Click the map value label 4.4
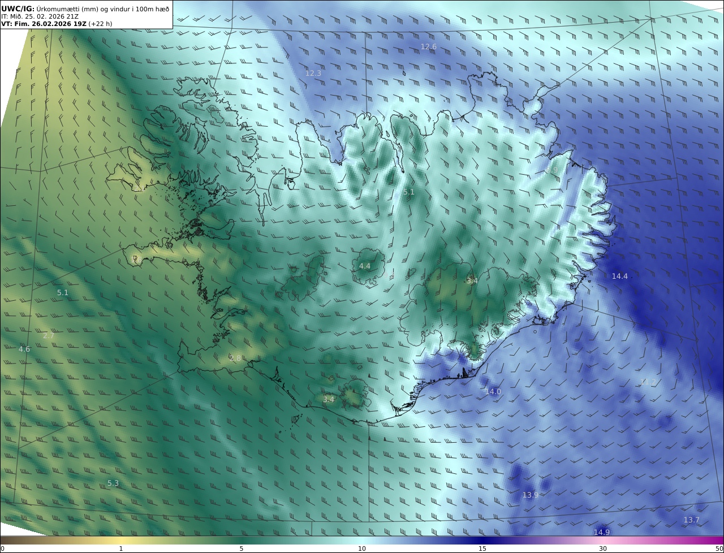The width and height of the screenshot is (724, 553). (x=365, y=266)
